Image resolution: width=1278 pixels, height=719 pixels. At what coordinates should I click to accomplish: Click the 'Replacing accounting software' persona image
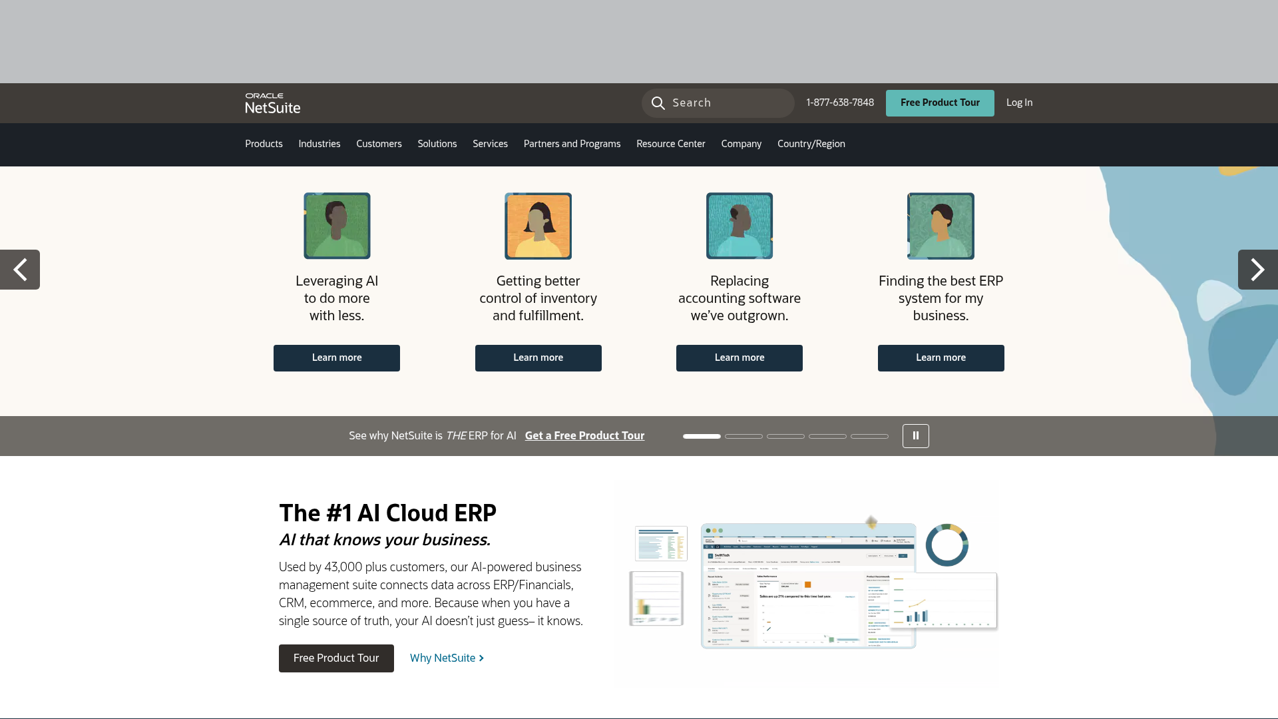[x=739, y=226]
